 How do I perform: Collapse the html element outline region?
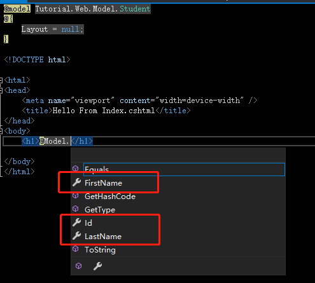click(1, 80)
